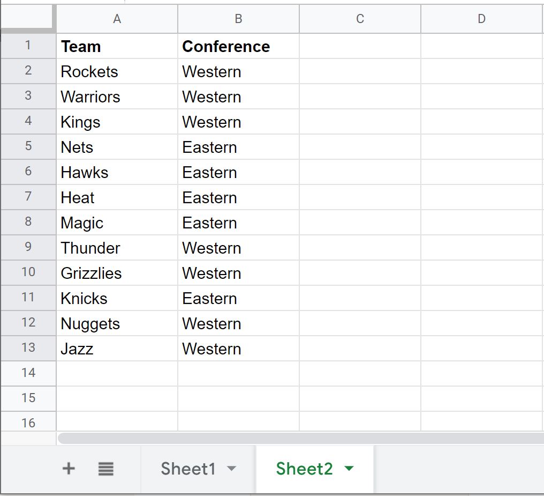The height and width of the screenshot is (496, 544).
Task: Expand the Sheet1 tab dropdown arrow
Action: click(231, 469)
